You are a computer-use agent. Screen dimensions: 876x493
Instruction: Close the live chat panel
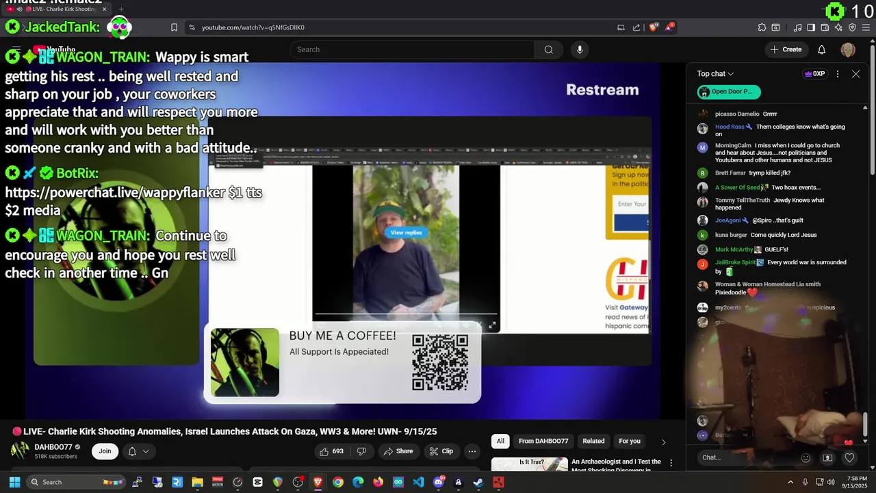855,74
